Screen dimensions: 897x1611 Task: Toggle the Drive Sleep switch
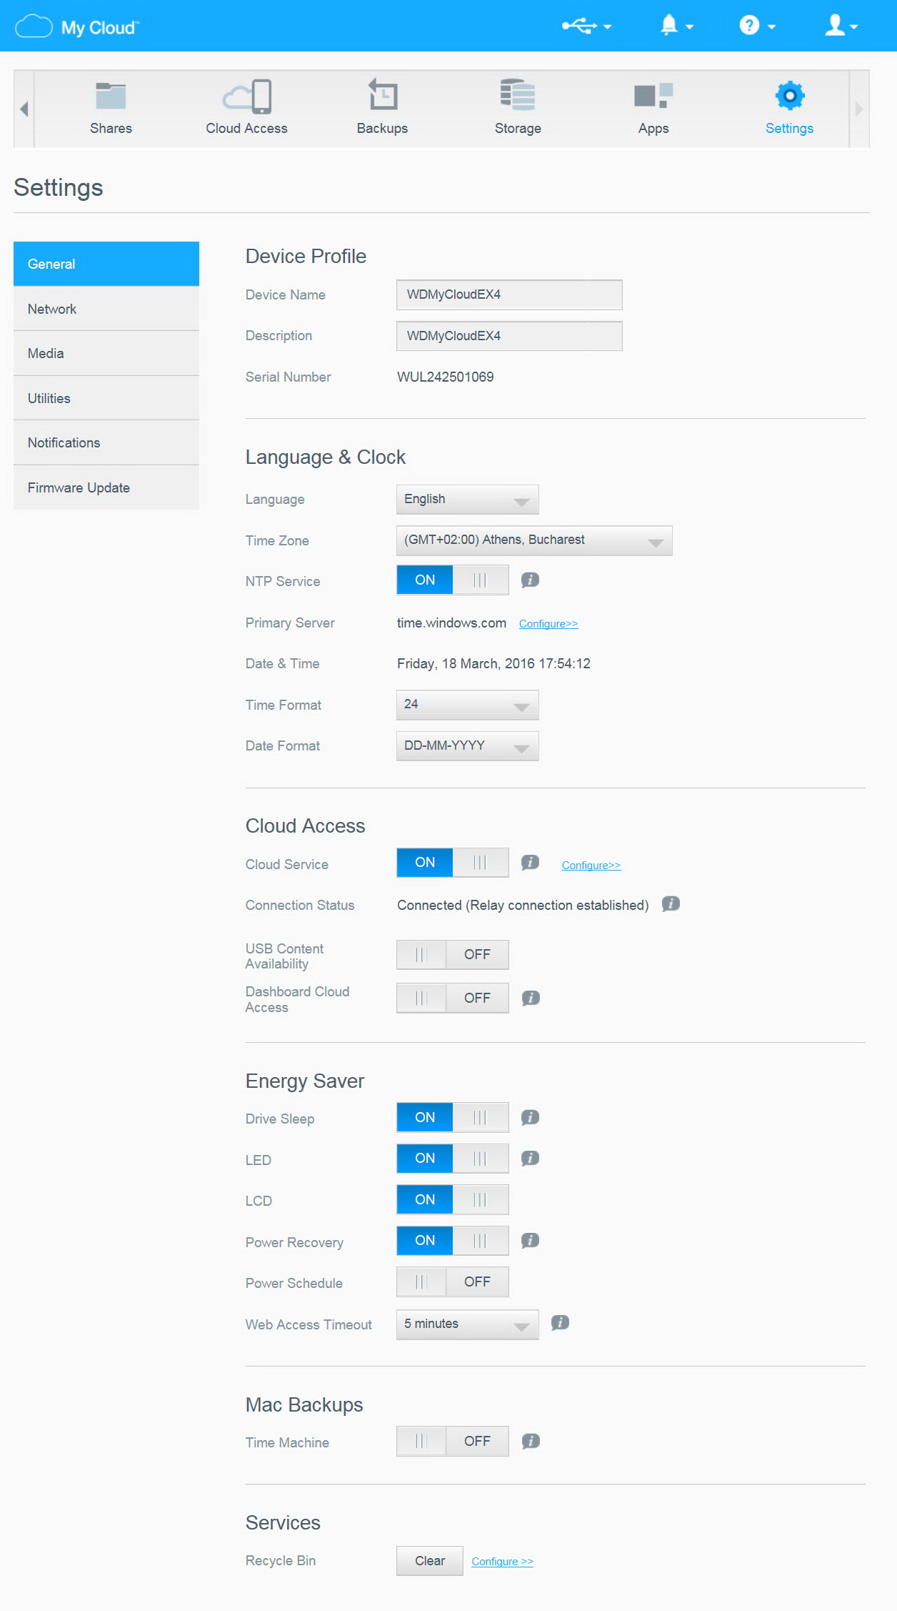point(453,1117)
